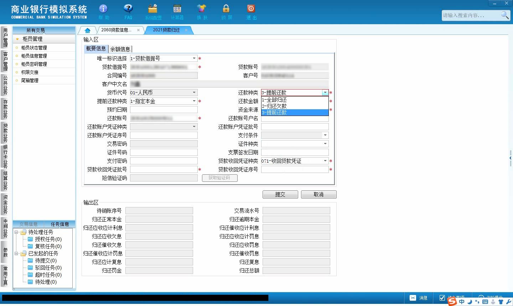This screenshot has height=306, width=513.
Task: Open 还款账户凭证种类 dropdown
Action: pyautogui.click(x=194, y=127)
